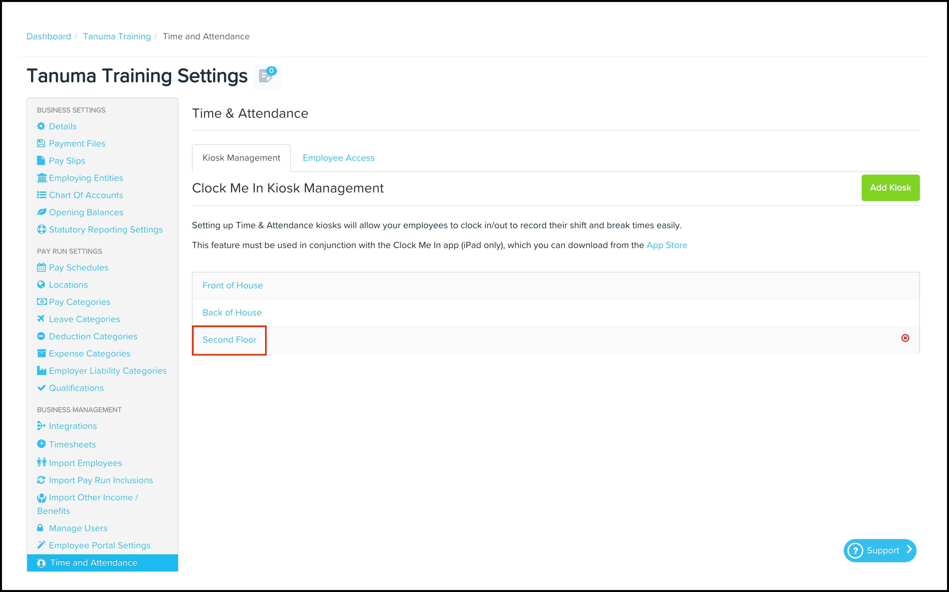Go to Dashboard via breadcrumb
The image size is (949, 592).
[x=49, y=36]
